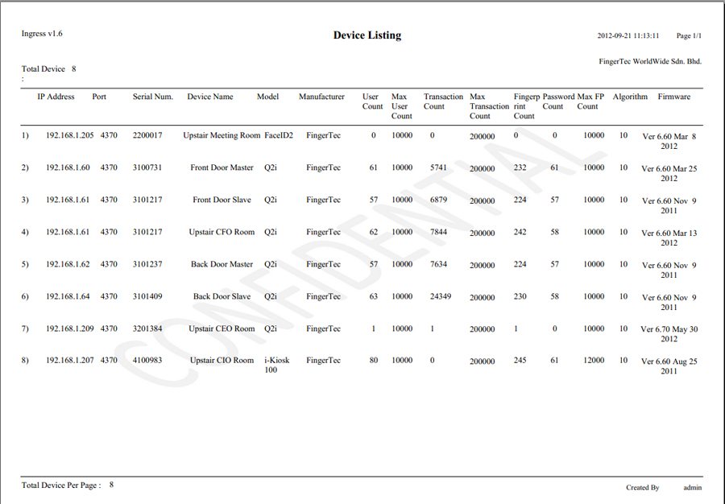This screenshot has width=725, height=504.
Task: Select serial number 3100731
Action: pos(147,167)
